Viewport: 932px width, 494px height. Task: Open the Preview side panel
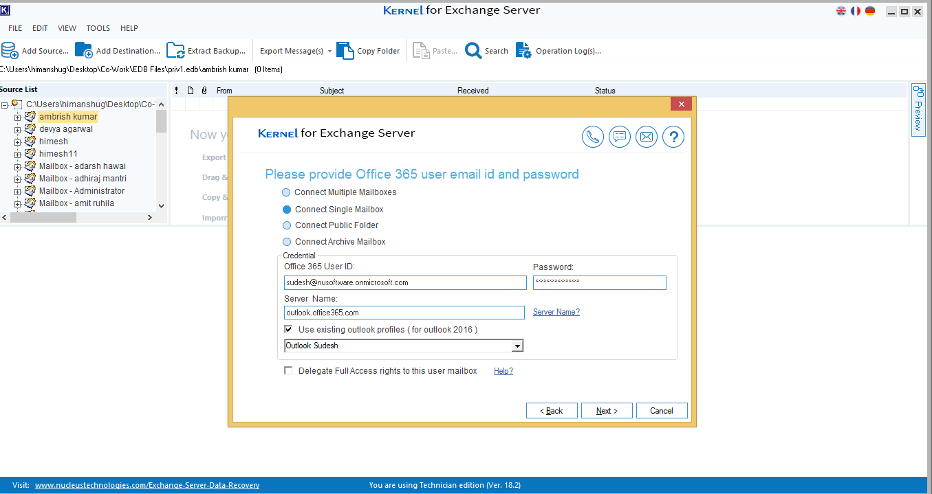(918, 110)
